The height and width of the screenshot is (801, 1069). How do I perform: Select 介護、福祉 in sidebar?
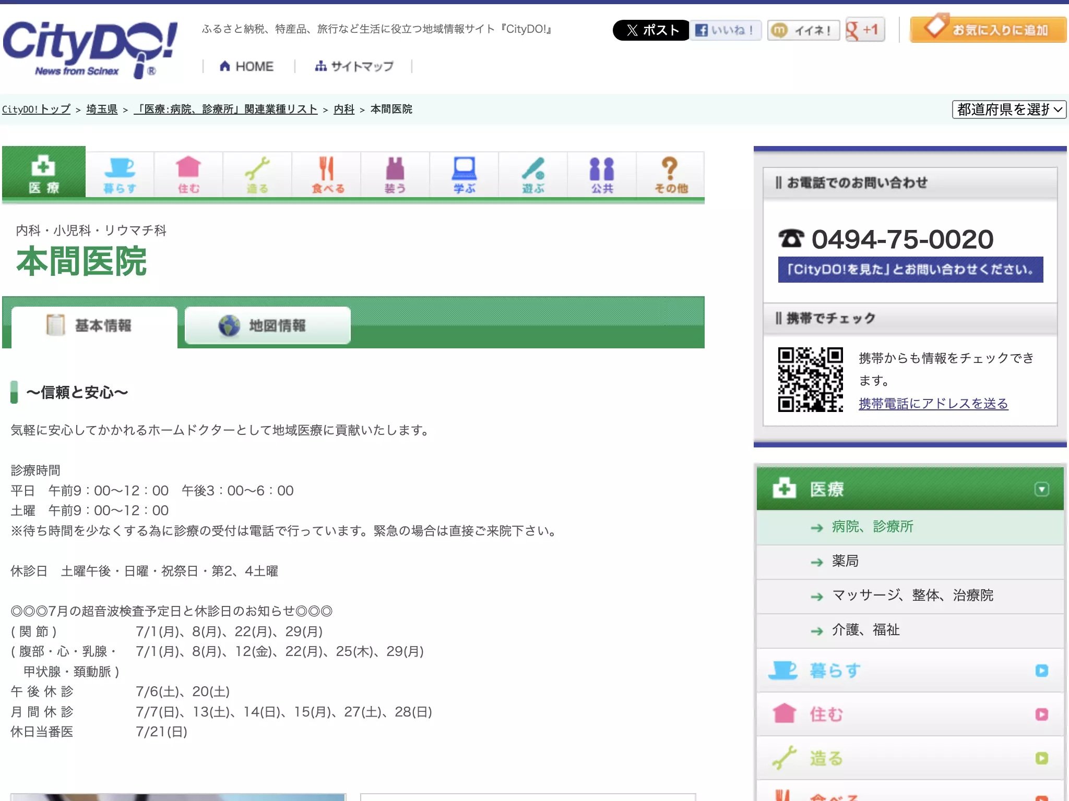click(910, 630)
